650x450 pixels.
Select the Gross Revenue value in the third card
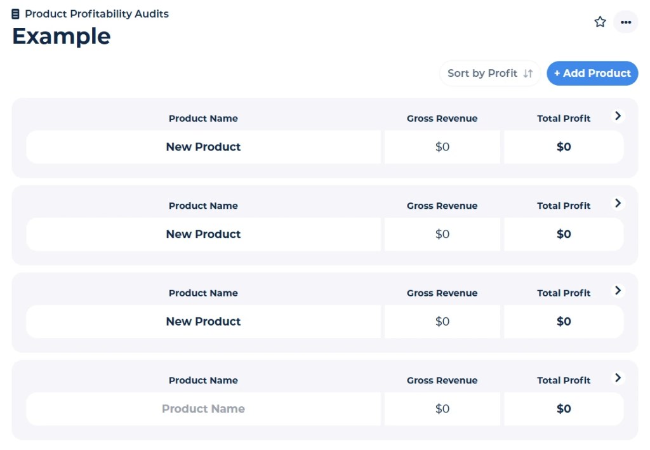[442, 322]
